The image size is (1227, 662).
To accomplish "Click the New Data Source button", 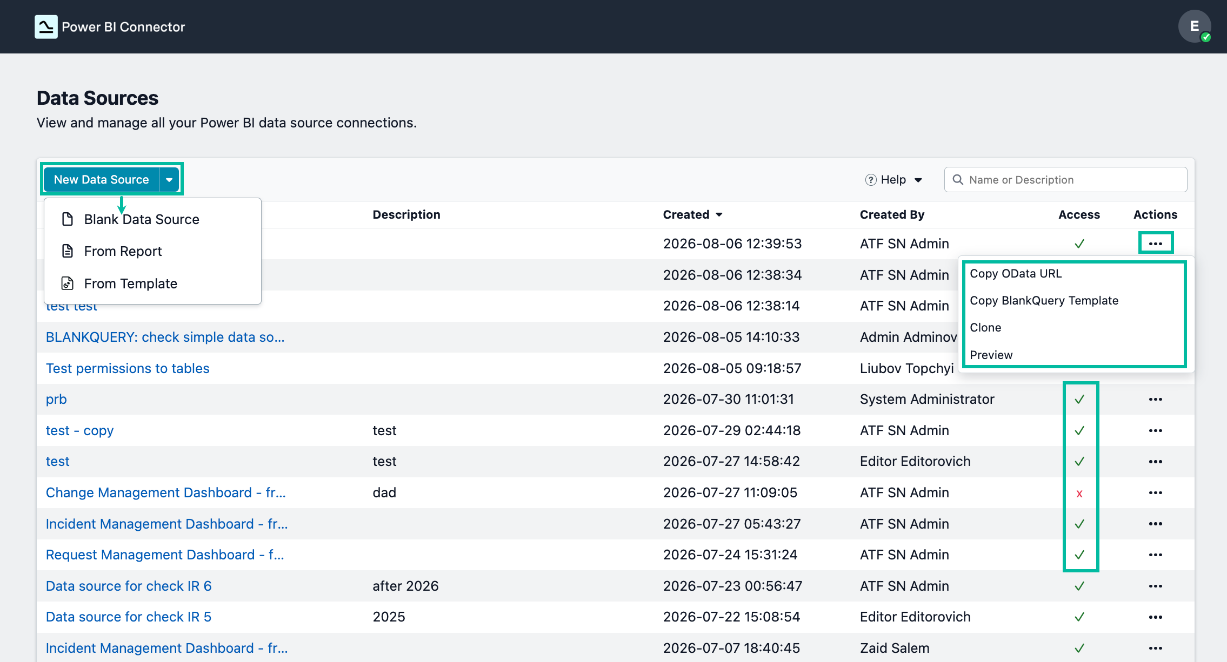I will point(102,179).
